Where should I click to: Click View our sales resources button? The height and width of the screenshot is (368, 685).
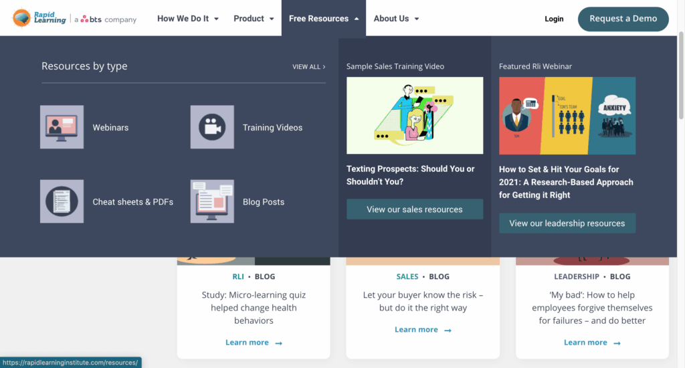tap(414, 209)
